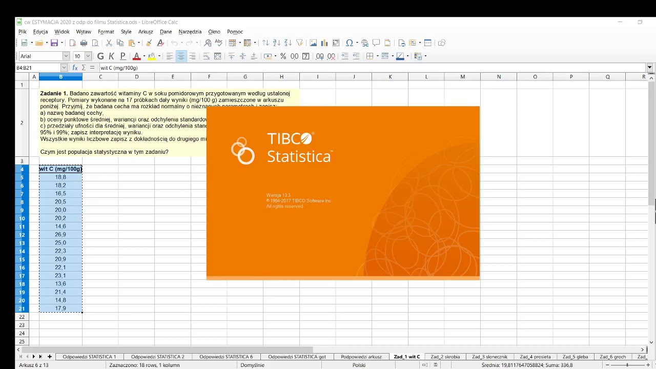
Task: Toggle align right
Action: [x=192, y=56]
